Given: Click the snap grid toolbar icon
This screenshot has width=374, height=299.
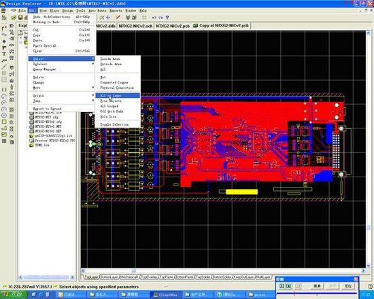Looking at the screenshot, I should tap(144, 18).
